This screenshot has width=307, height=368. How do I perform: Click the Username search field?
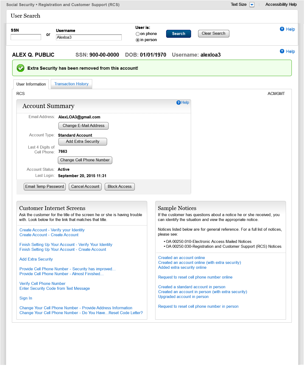89,37
